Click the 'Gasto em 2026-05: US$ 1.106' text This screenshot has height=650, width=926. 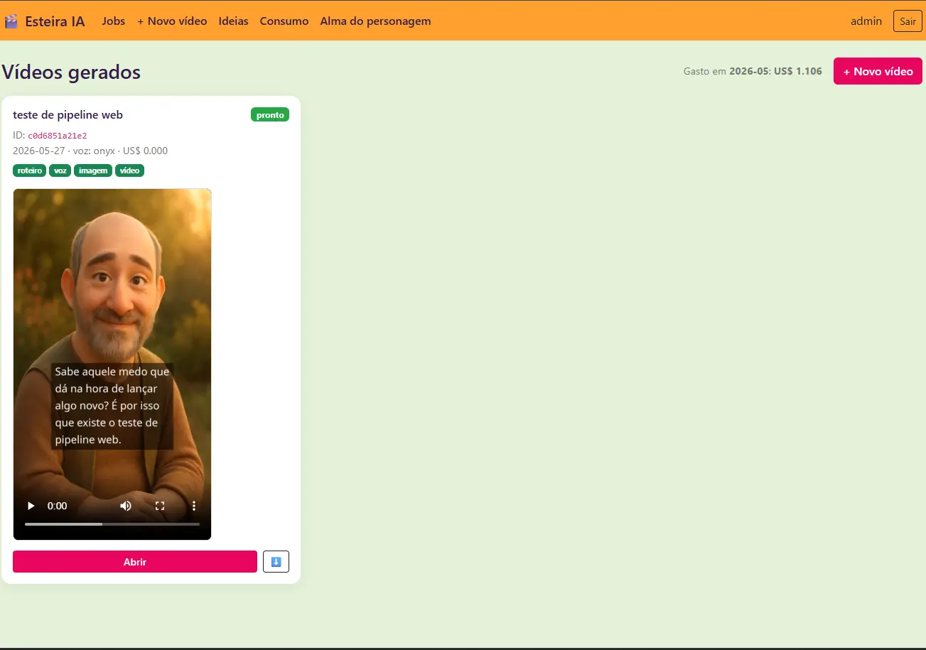pos(753,71)
